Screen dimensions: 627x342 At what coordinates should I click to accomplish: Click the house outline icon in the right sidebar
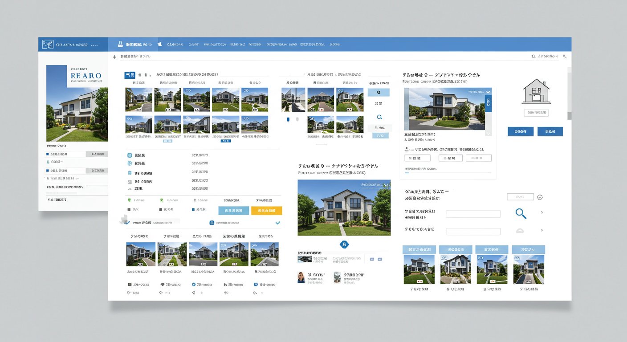pyautogui.click(x=536, y=92)
